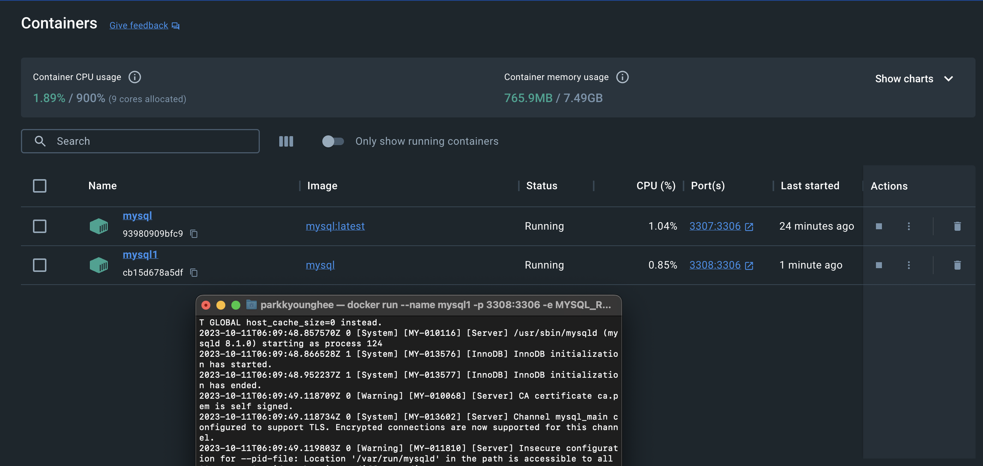Click the terminal window title text

point(435,305)
